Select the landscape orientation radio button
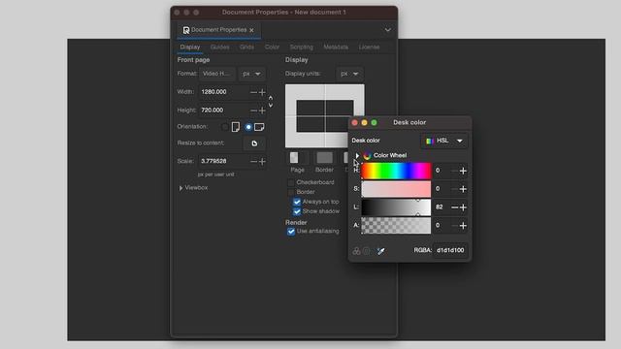 (x=248, y=127)
